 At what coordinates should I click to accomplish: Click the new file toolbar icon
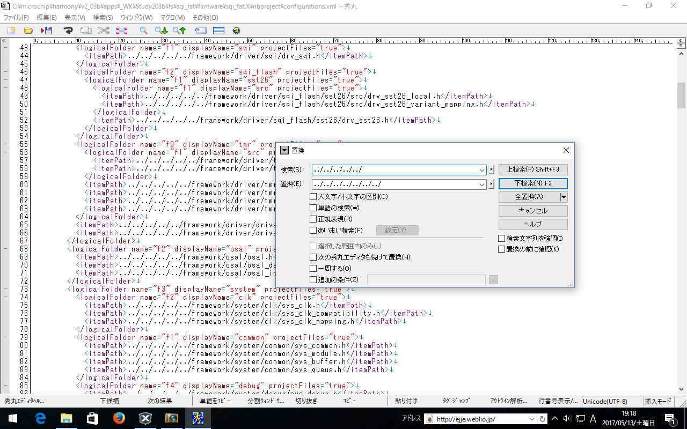pos(11,31)
